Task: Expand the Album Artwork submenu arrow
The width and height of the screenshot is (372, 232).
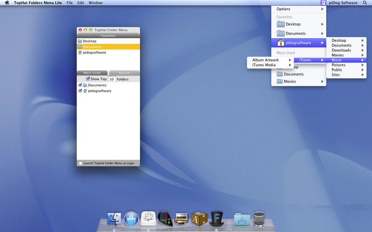Action: (x=290, y=60)
